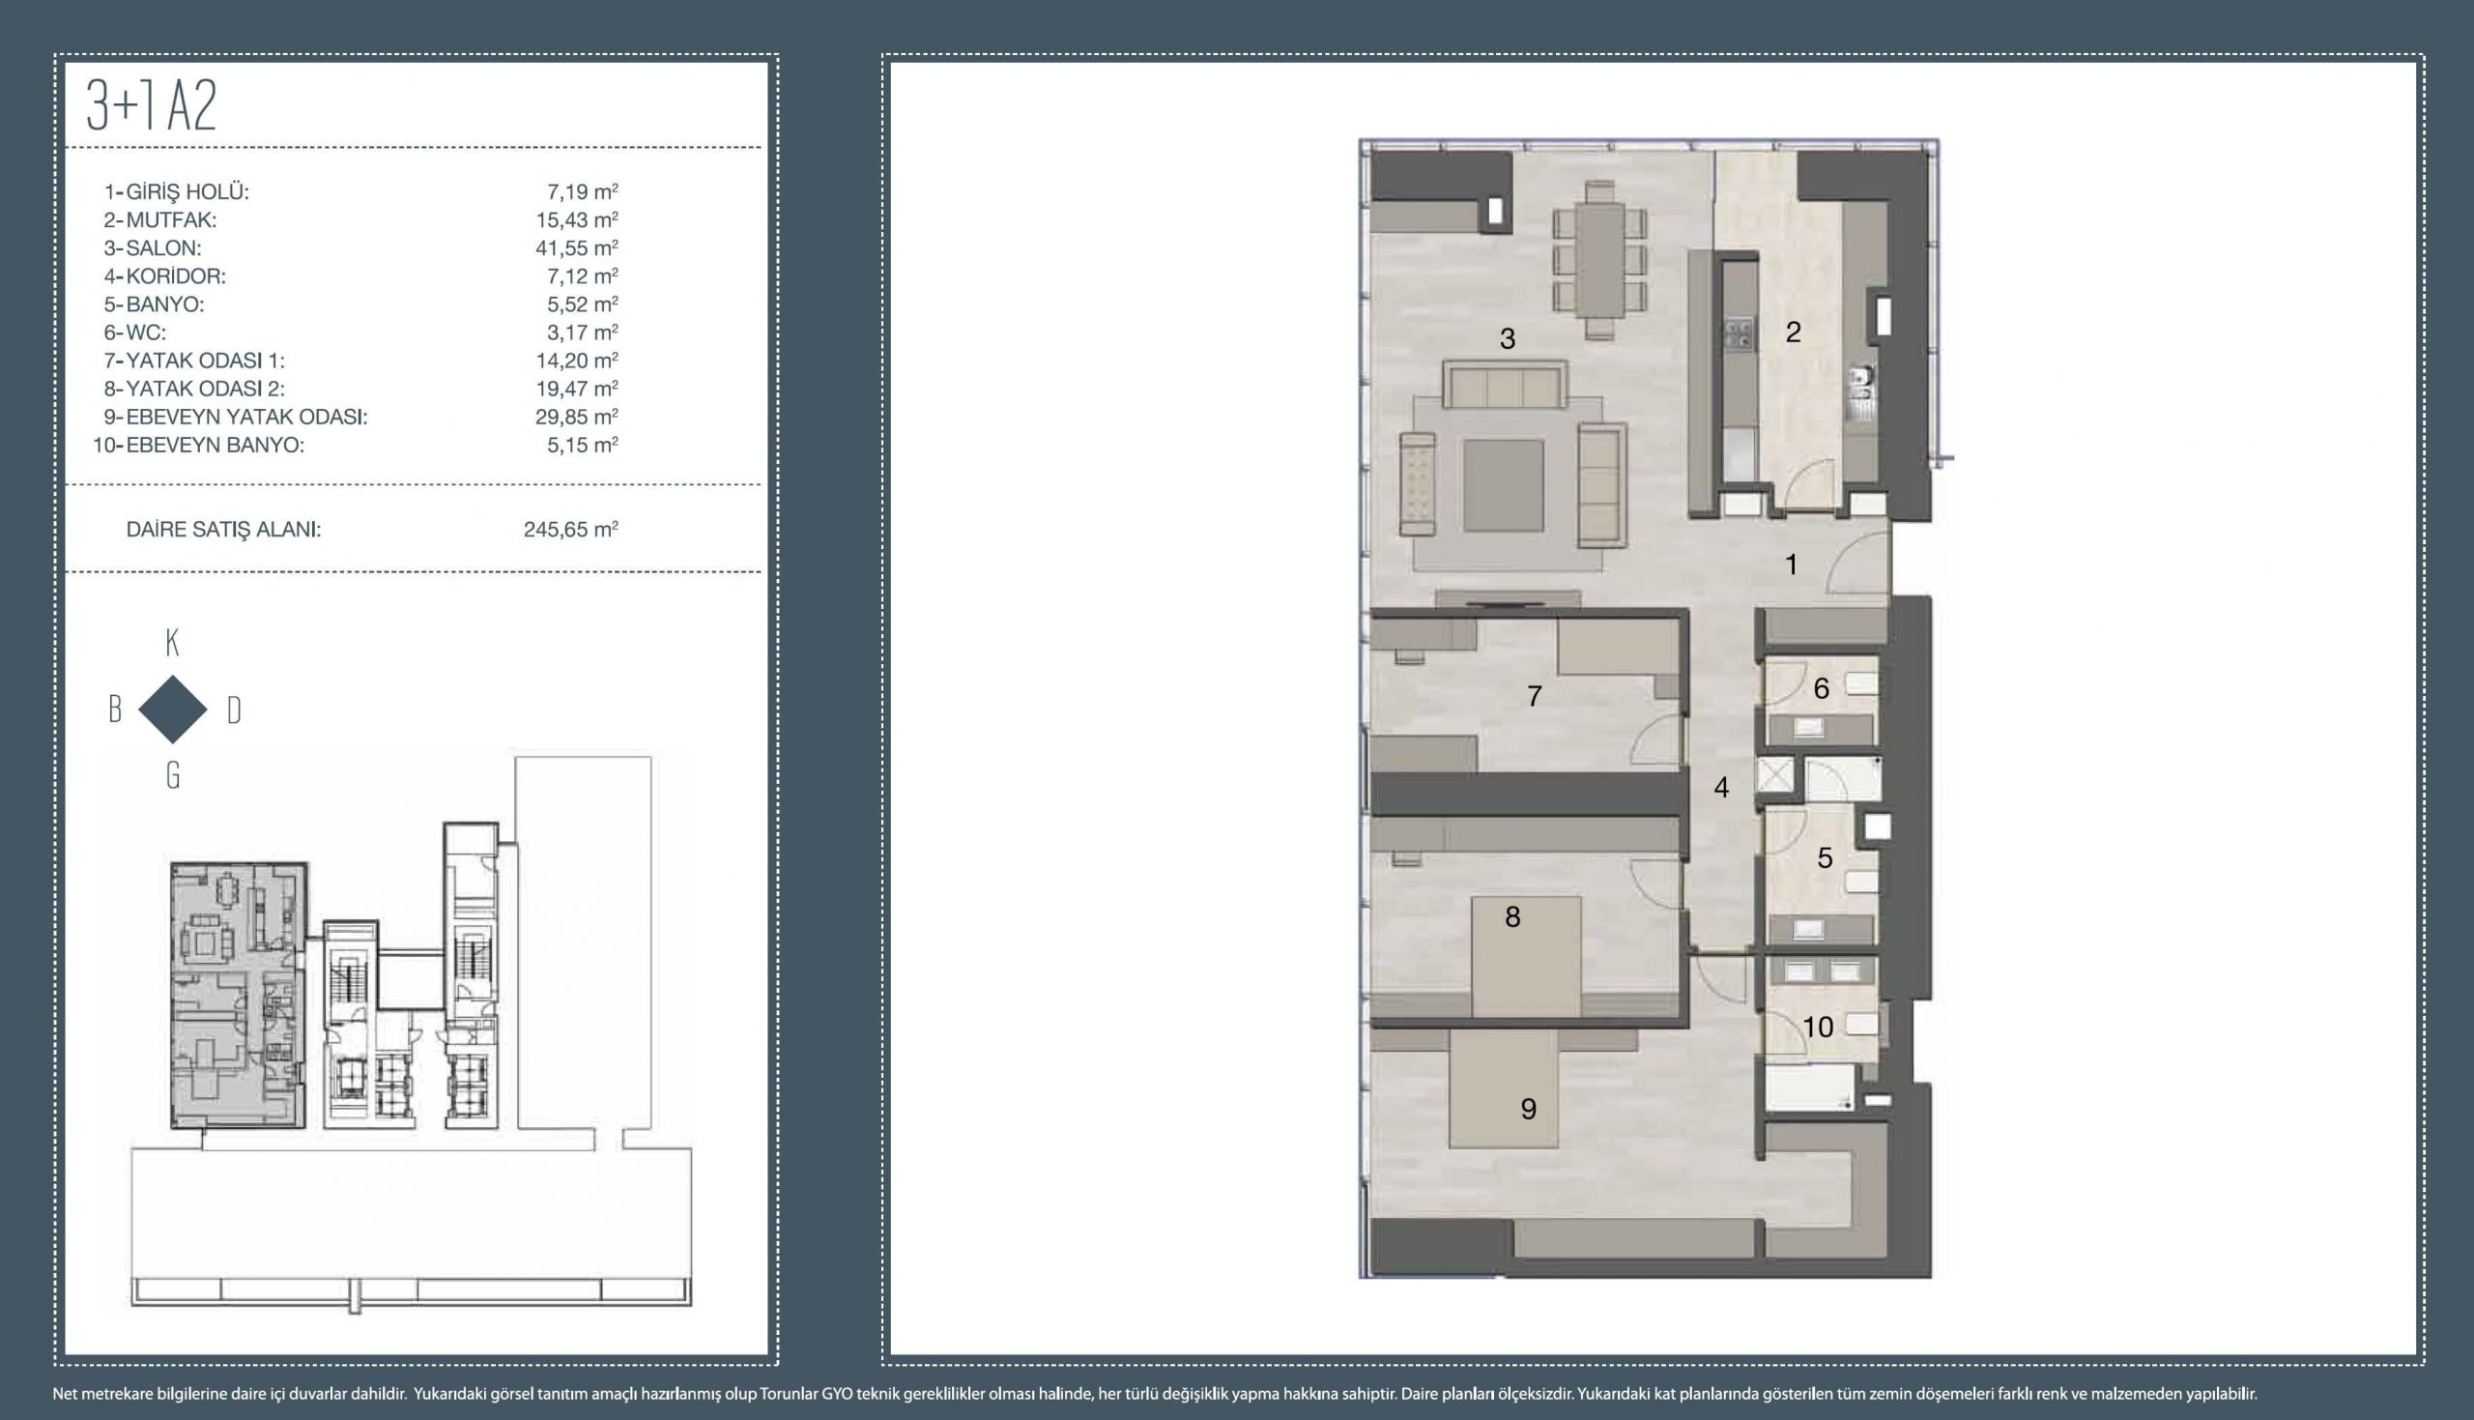The width and height of the screenshot is (2474, 1420).
Task: Click room number 10 label
Action: click(1818, 1027)
